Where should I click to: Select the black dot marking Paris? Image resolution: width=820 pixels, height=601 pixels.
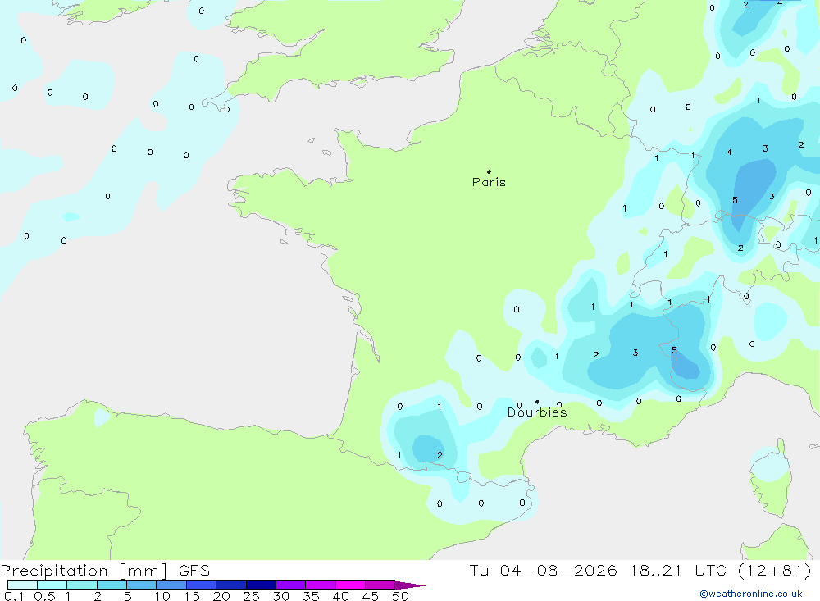pyautogui.click(x=489, y=171)
